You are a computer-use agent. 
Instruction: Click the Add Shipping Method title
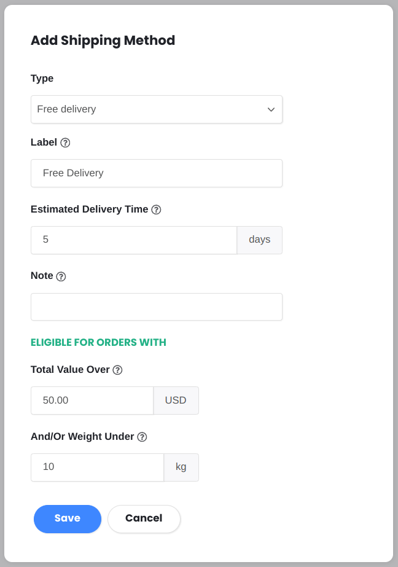(103, 41)
